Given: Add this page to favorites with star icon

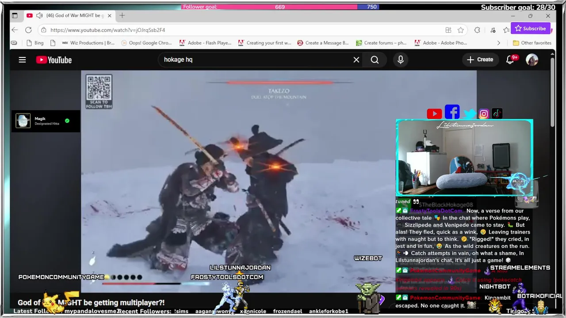Looking at the screenshot, I should coord(461,30).
